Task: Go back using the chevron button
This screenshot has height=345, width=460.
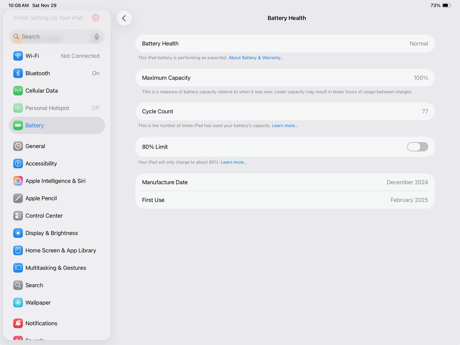Action: pyautogui.click(x=124, y=18)
